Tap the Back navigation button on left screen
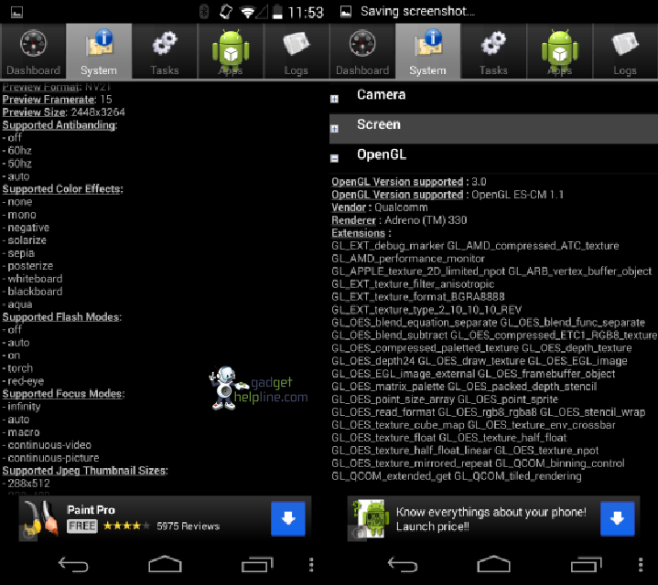The width and height of the screenshot is (658, 585). click(73, 565)
